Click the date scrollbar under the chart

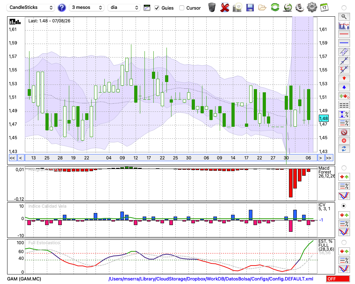point(171,158)
